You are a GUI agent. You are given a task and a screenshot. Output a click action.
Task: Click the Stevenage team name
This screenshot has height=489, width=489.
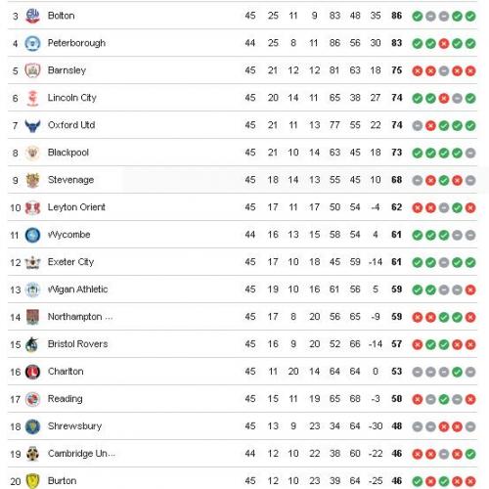click(x=70, y=180)
